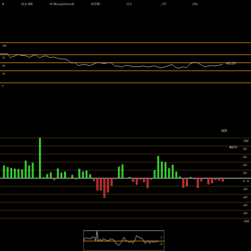Click the 'SI MunafaSutraR' header label

click(62, 4)
